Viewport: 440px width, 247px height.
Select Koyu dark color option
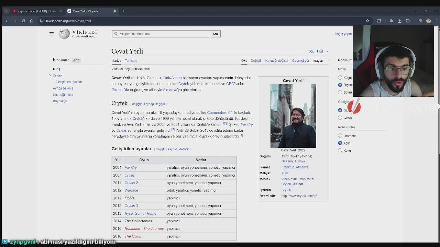tap(340, 150)
